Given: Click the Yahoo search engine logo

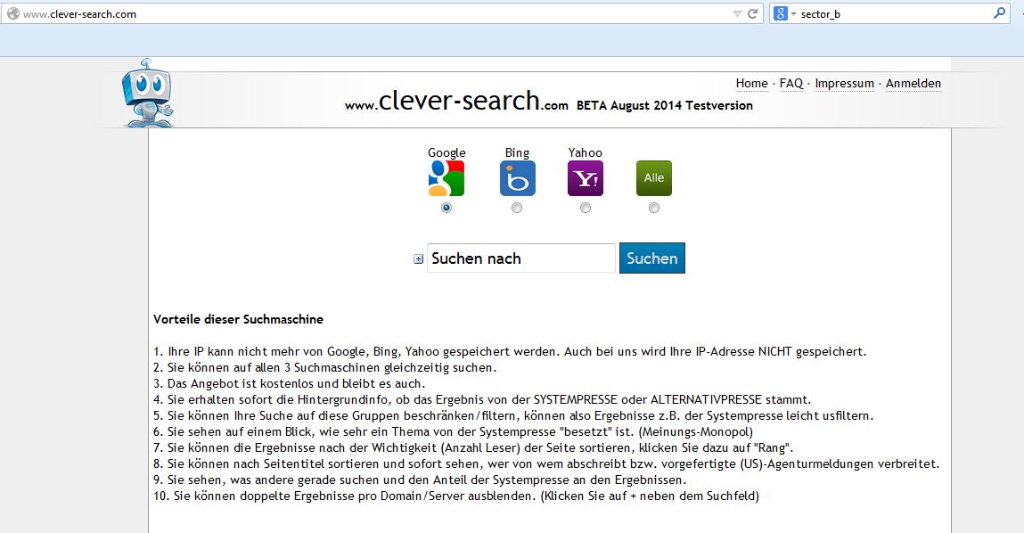Looking at the screenshot, I should [x=586, y=178].
